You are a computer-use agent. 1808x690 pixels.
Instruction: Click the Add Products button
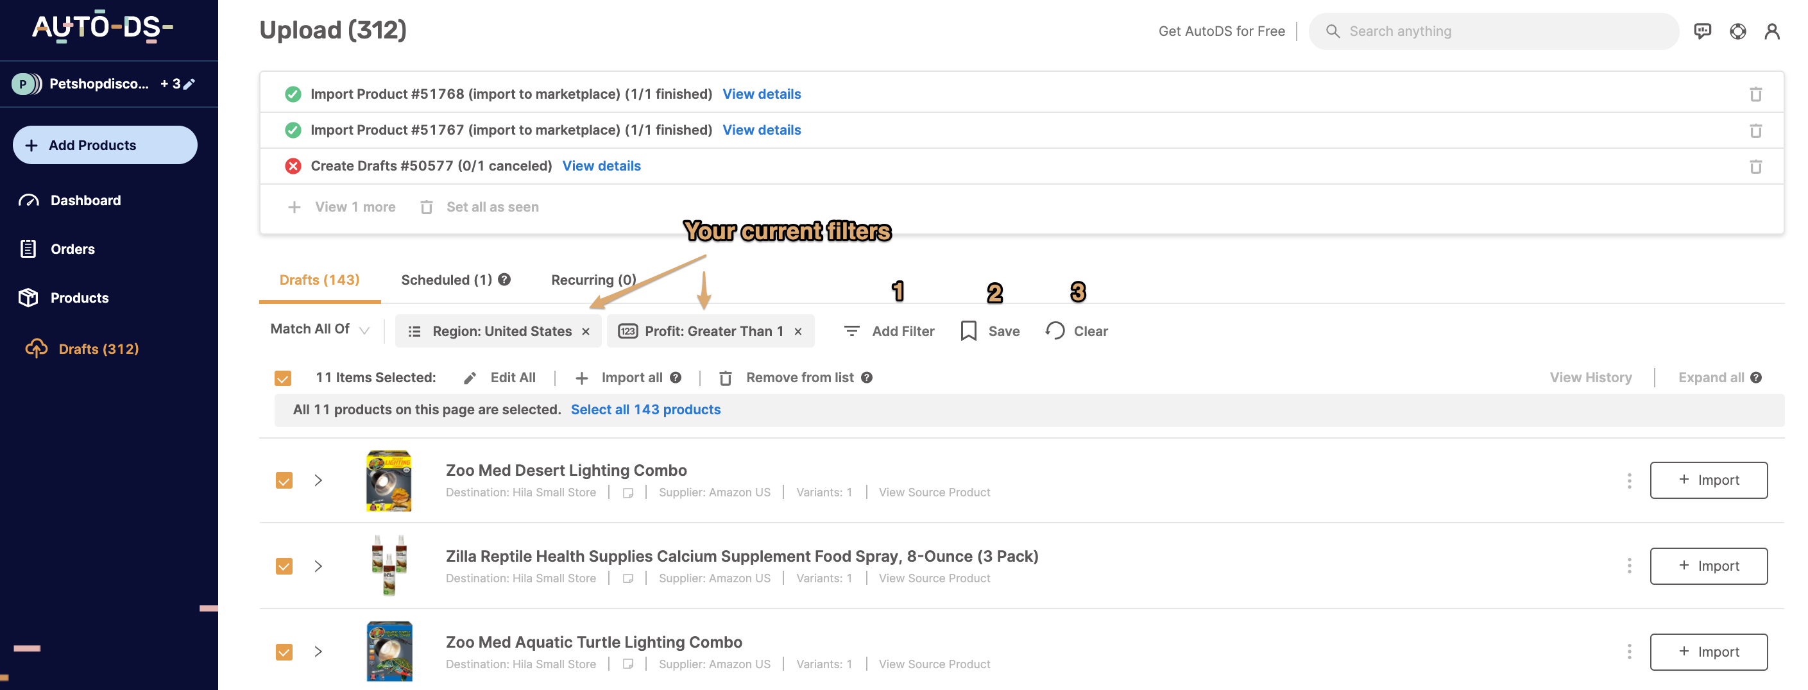point(105,145)
